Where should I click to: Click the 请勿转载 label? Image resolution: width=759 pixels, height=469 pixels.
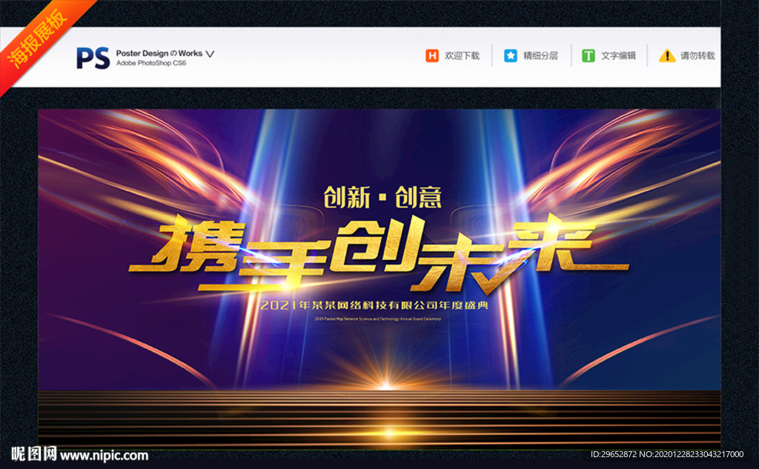(x=697, y=56)
